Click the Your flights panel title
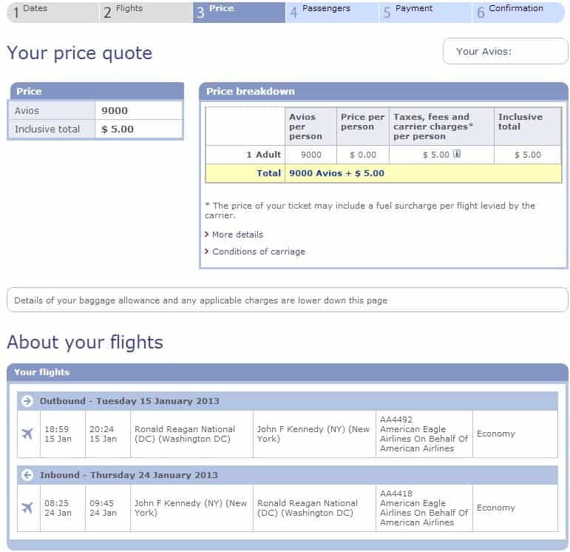The width and height of the screenshot is (570, 552). [x=42, y=372]
